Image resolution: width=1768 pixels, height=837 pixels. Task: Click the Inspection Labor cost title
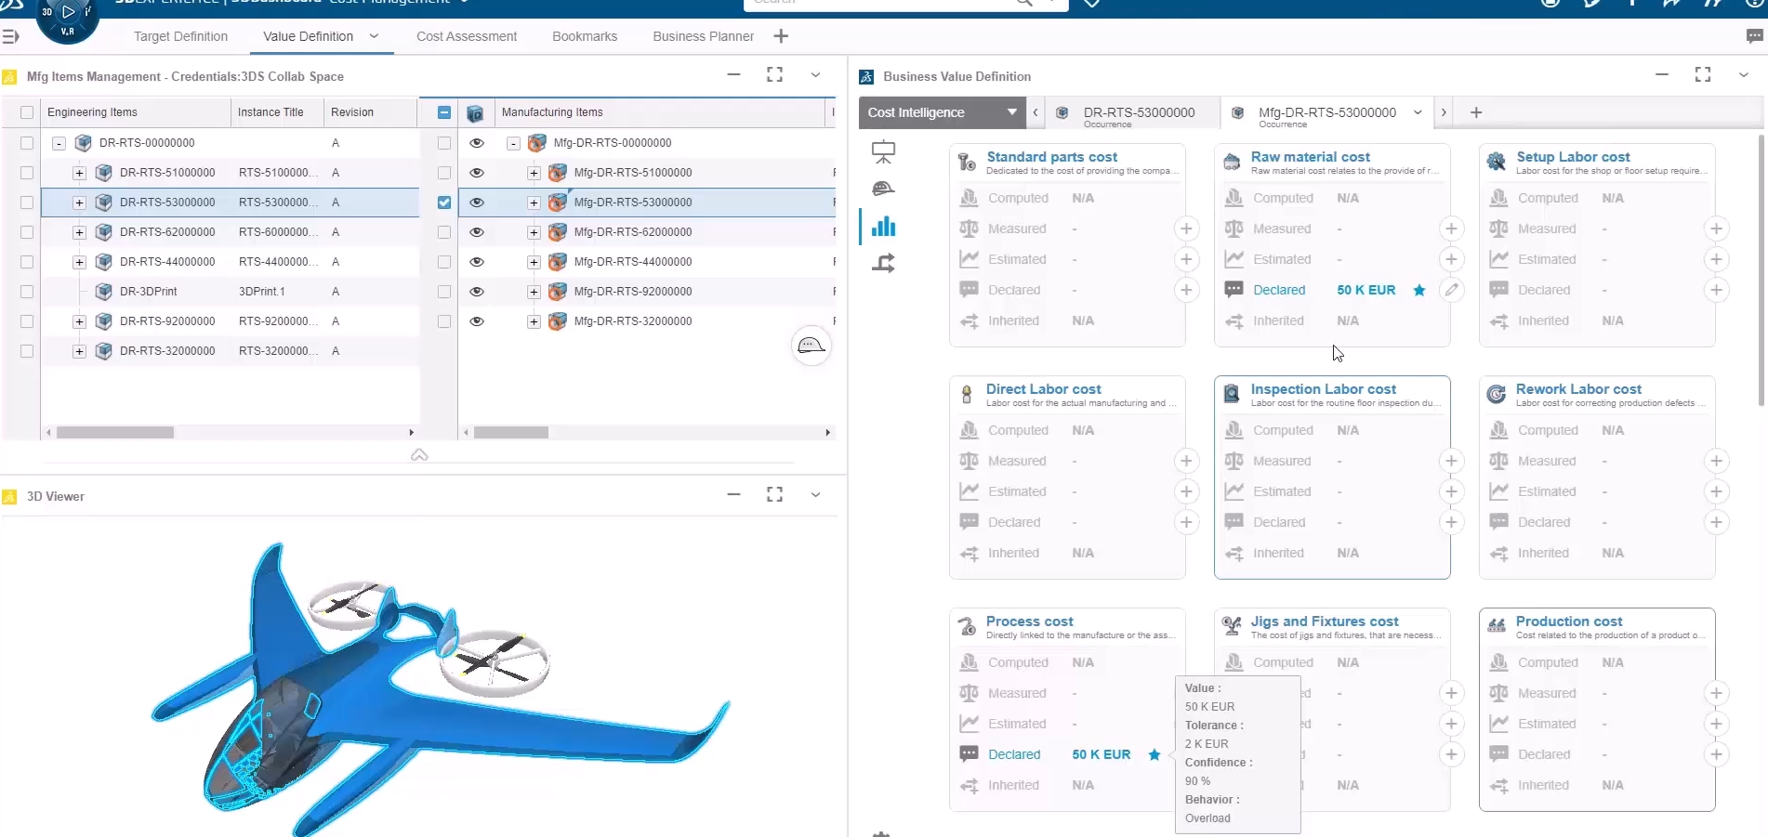coord(1323,389)
